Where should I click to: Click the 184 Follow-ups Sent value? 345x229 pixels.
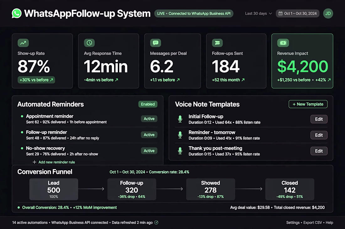(x=226, y=67)
